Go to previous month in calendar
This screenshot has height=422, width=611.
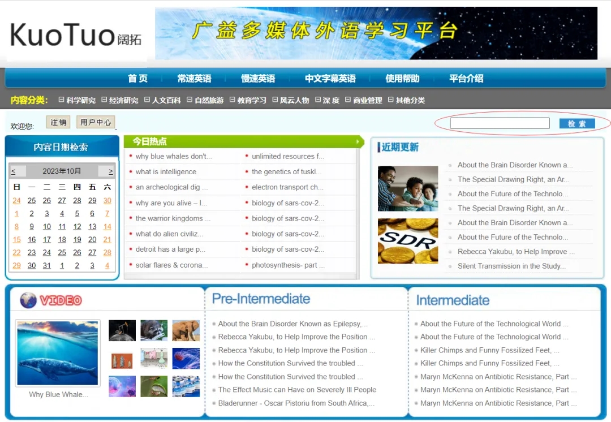pos(14,171)
